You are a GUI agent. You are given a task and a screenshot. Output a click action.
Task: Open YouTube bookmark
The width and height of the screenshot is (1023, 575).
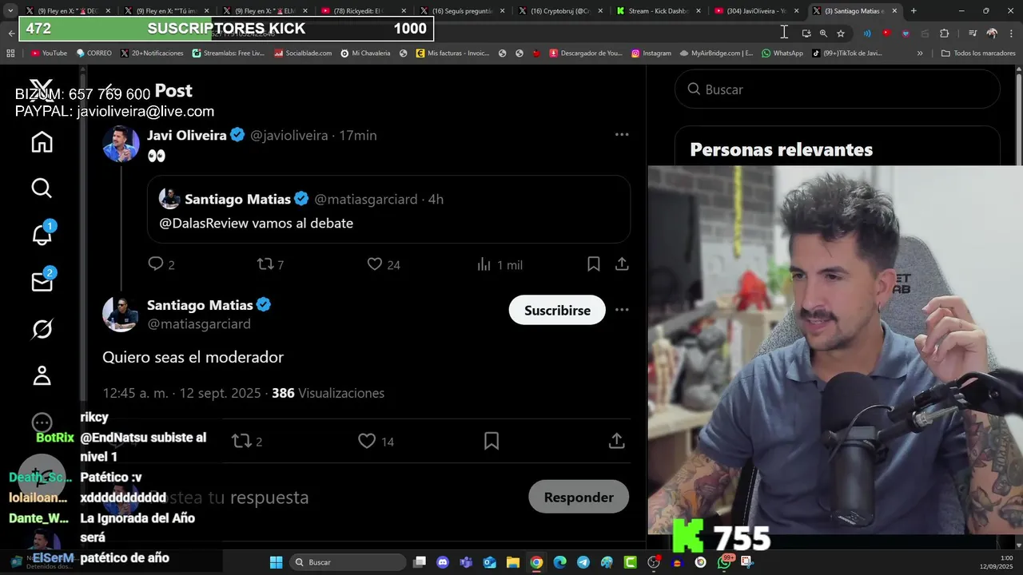(x=49, y=54)
